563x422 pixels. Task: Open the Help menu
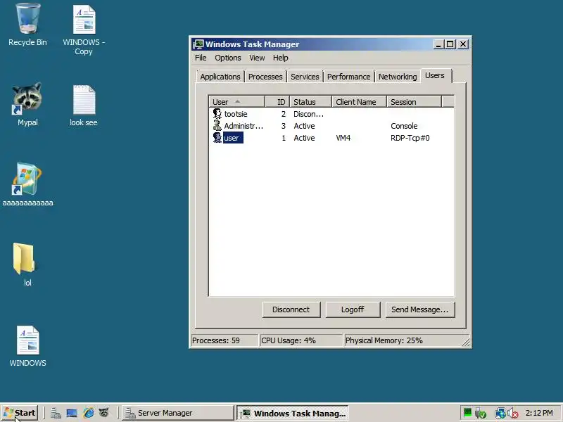point(280,58)
